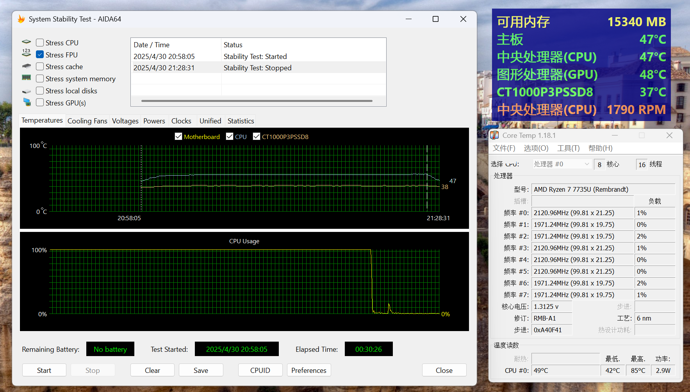Image resolution: width=690 pixels, height=392 pixels.
Task: Click the horizontal scrollbar of the status log
Action: [257, 101]
